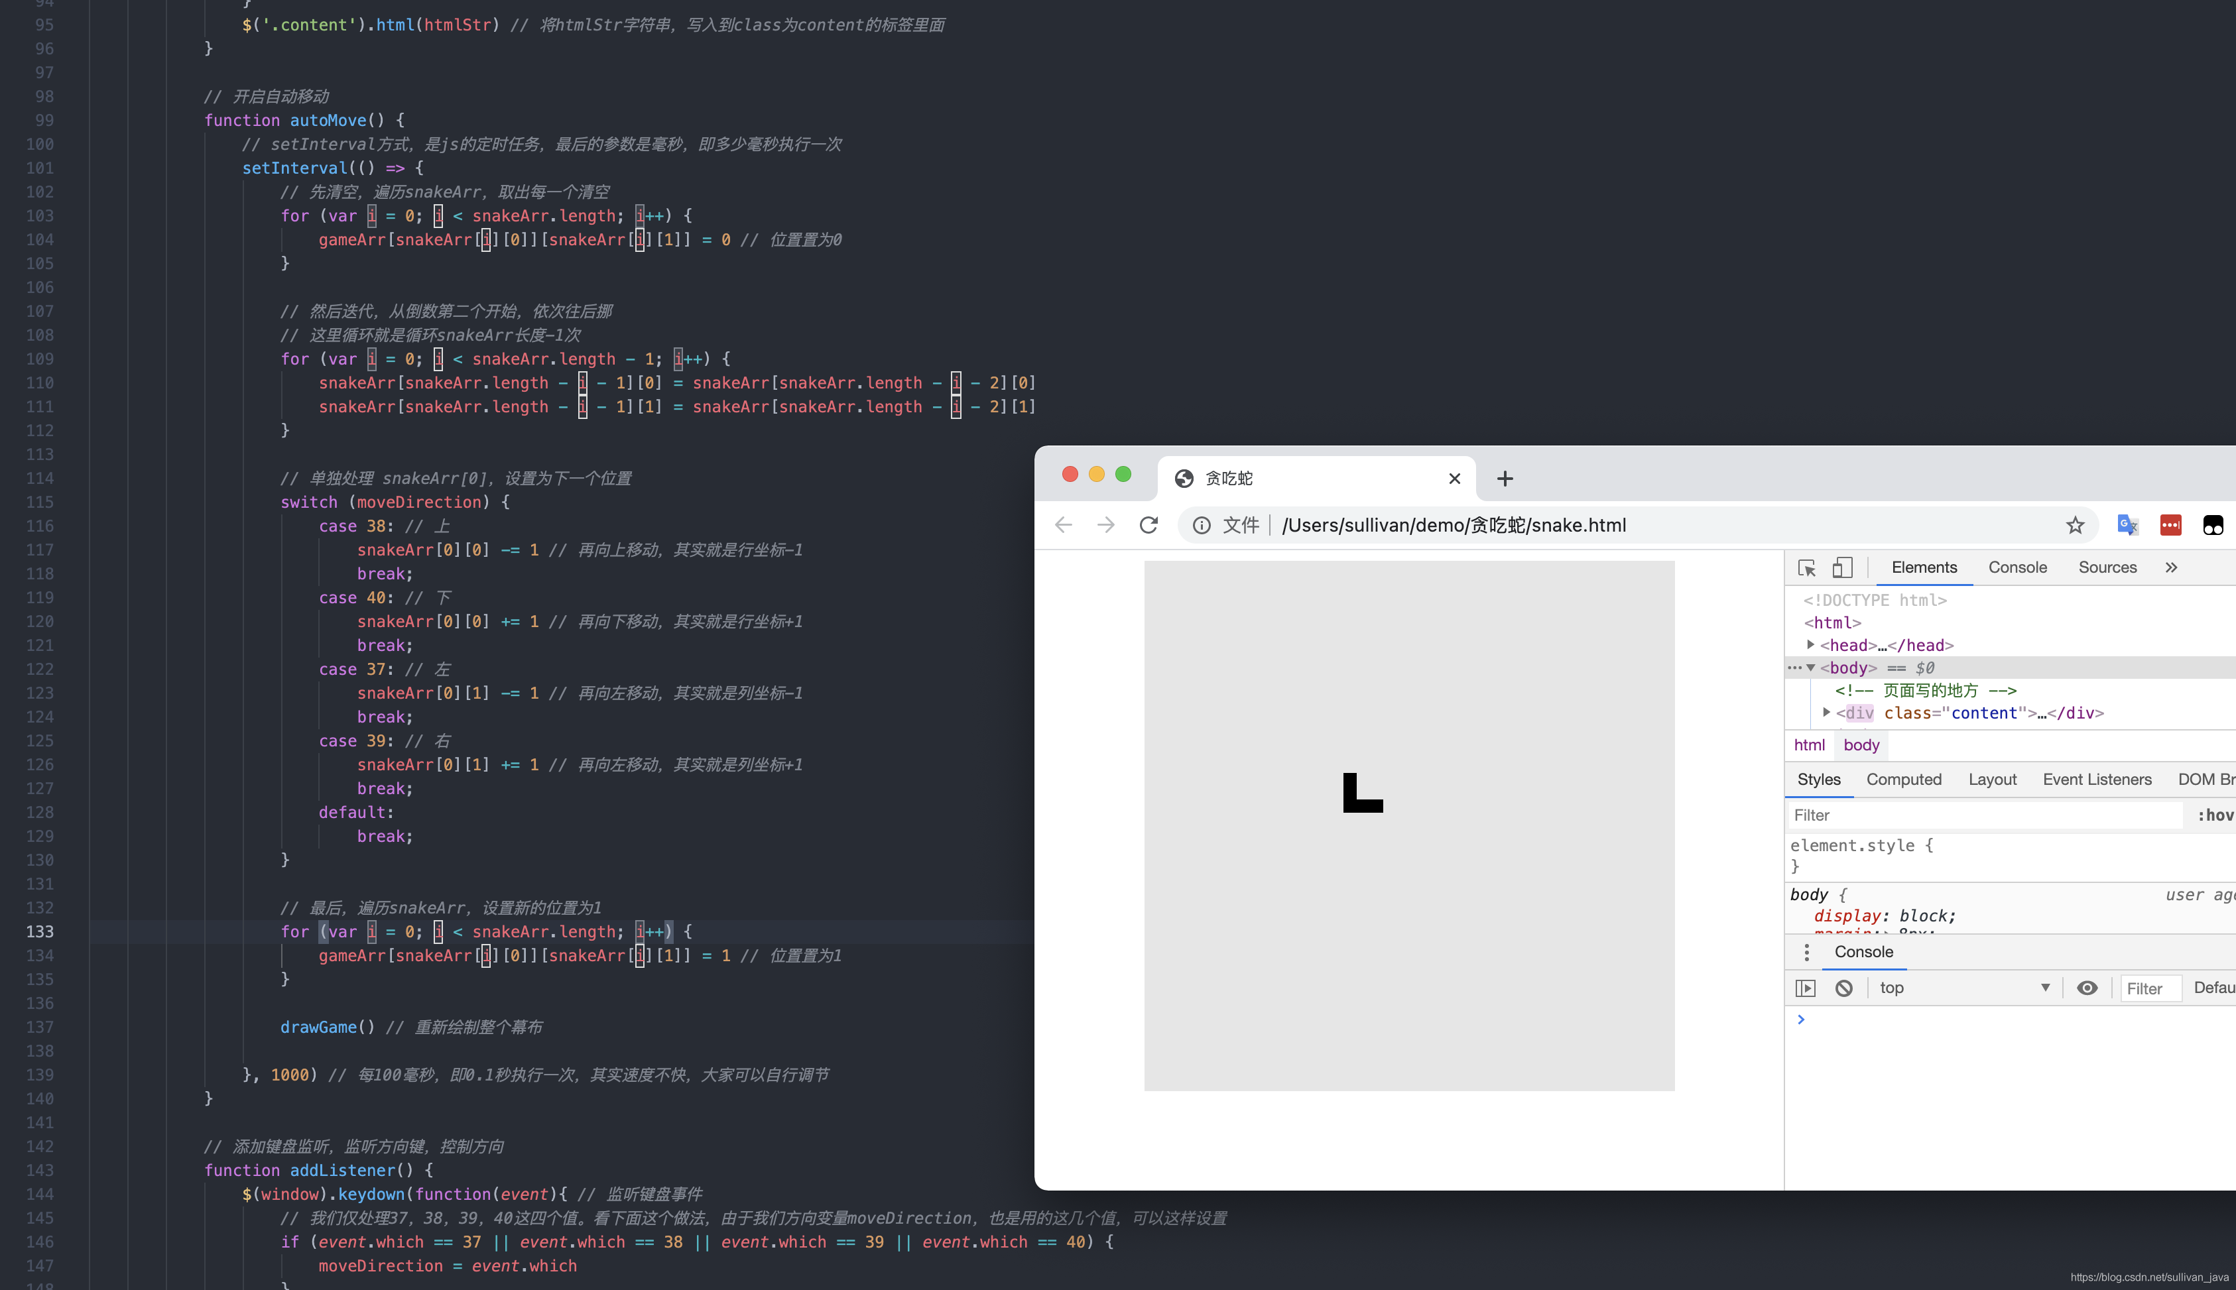Screen dimensions: 2236x1290
Task: Open the console drawer three-dot menu
Action: tap(1806, 953)
